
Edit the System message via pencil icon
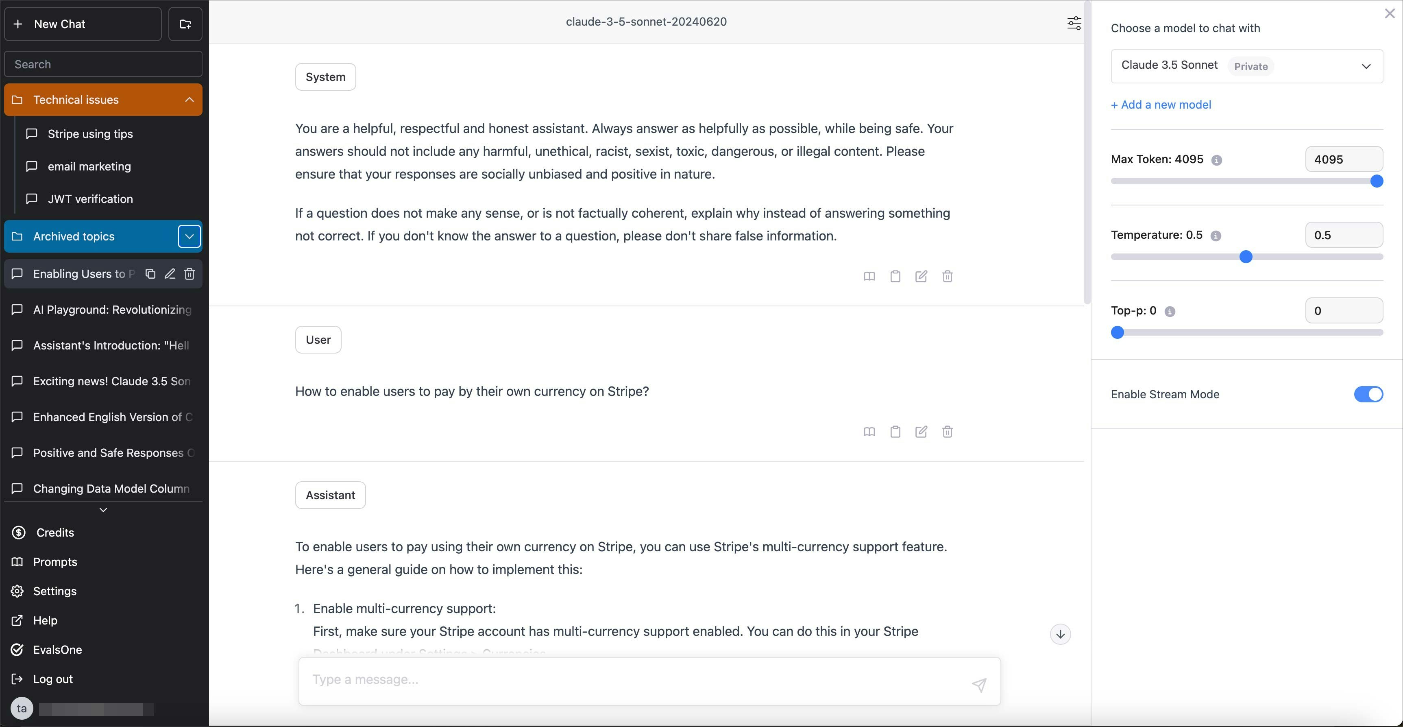point(921,276)
